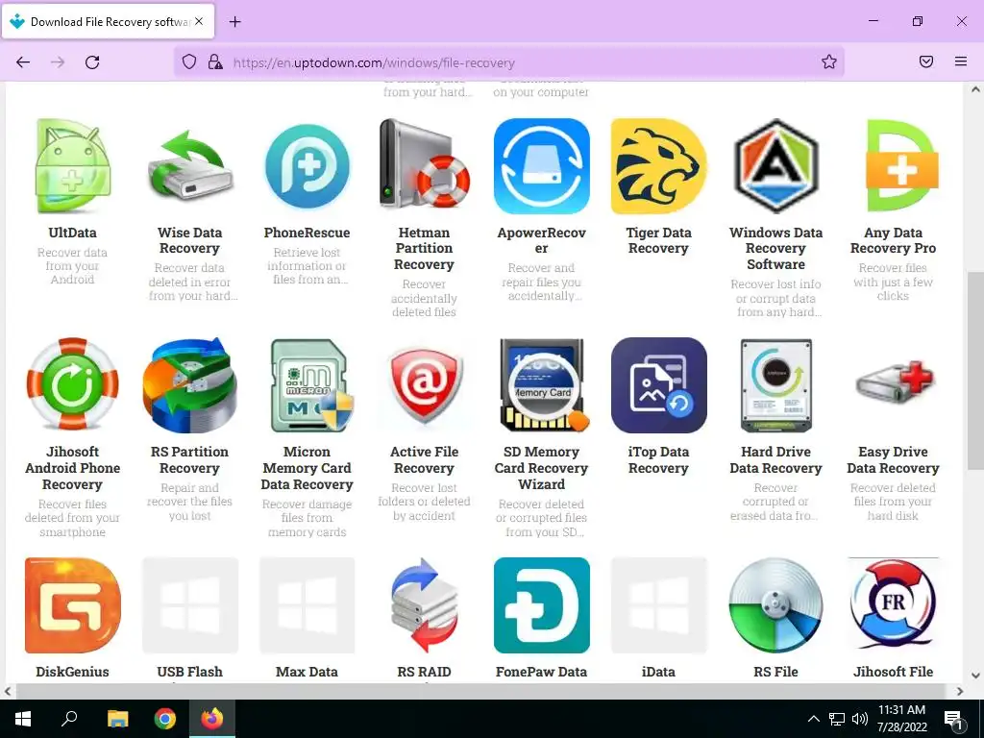
Task: Open the taskbar clock and date
Action: (x=901, y=719)
